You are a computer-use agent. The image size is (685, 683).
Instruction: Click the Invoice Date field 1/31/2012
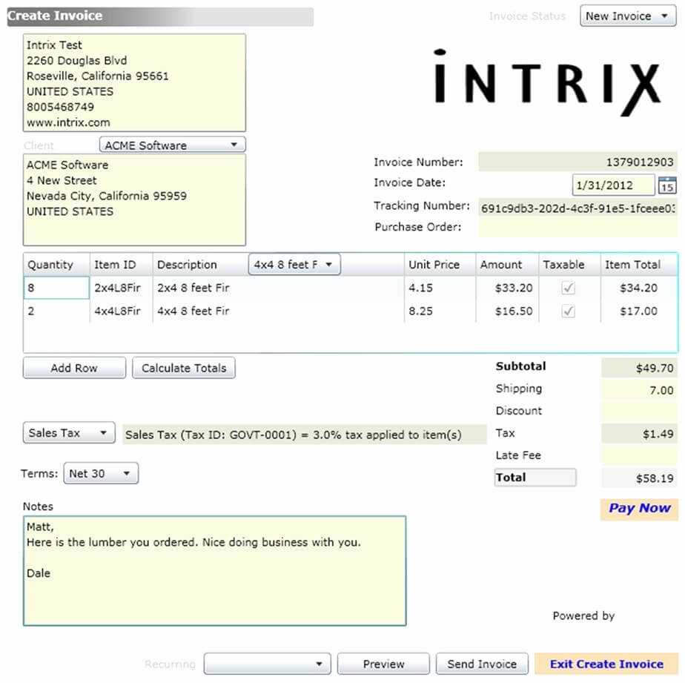(x=613, y=185)
